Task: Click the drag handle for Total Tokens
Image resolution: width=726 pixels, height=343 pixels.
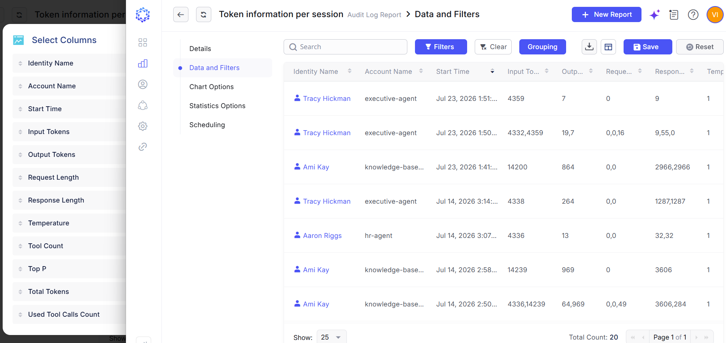Action: pyautogui.click(x=20, y=292)
